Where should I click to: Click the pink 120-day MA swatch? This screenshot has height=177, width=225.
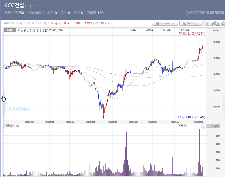pos(44,30)
